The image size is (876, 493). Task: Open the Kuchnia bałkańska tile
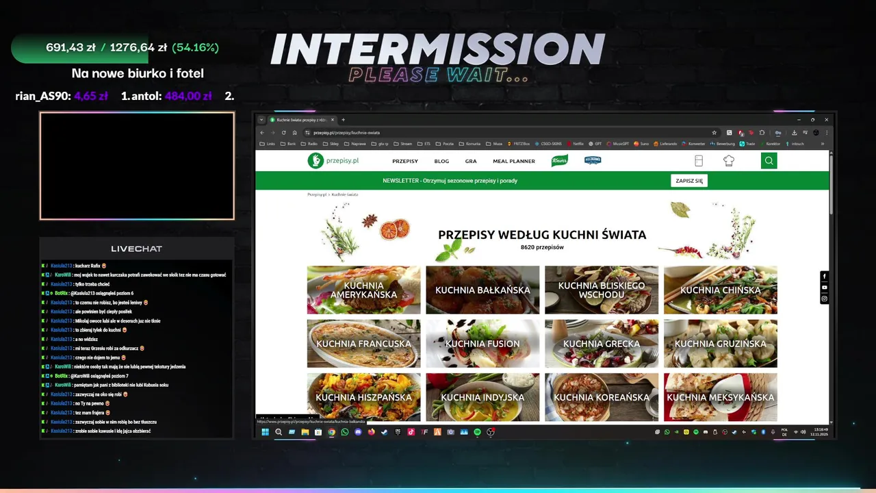pyautogui.click(x=482, y=290)
